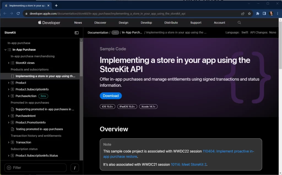Open the Develop menu item
The width and height of the screenshot is (282, 175).
(x=146, y=23)
